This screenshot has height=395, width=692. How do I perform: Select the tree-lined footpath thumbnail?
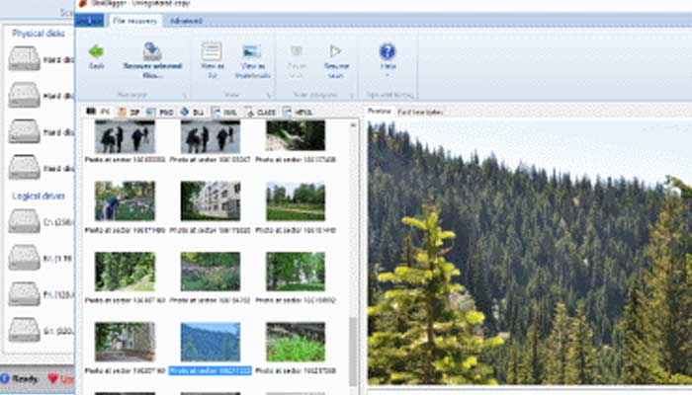[125, 272]
